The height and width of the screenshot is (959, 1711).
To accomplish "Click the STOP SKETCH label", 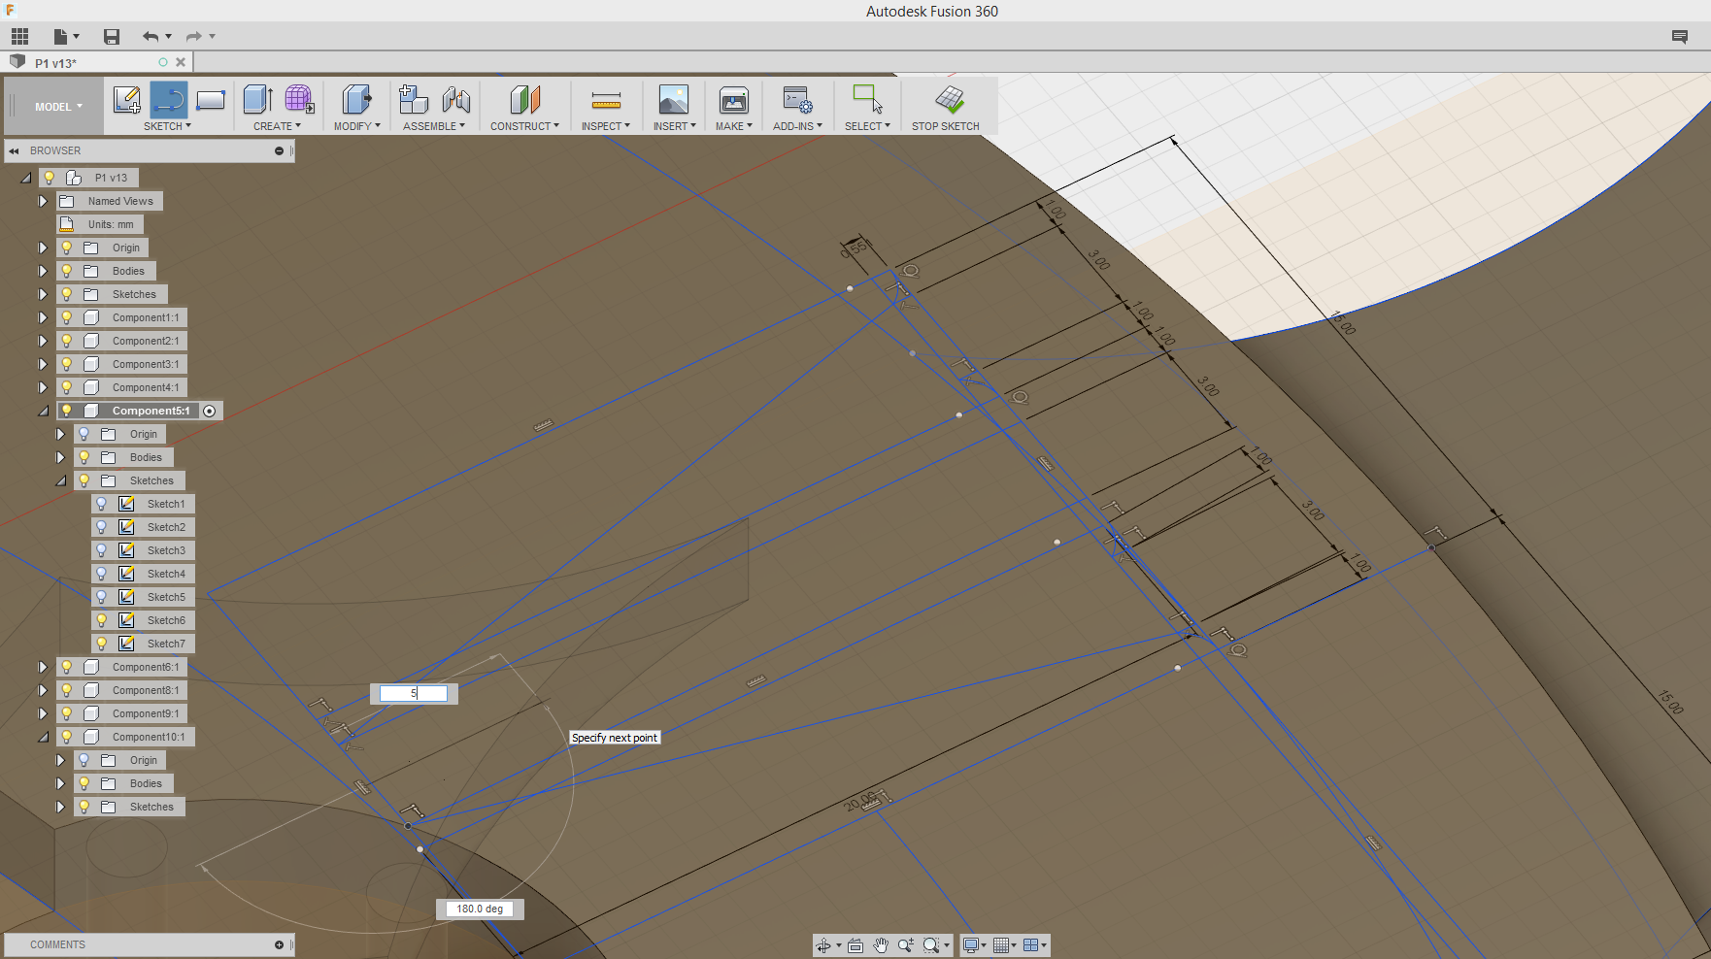I will pos(945,126).
